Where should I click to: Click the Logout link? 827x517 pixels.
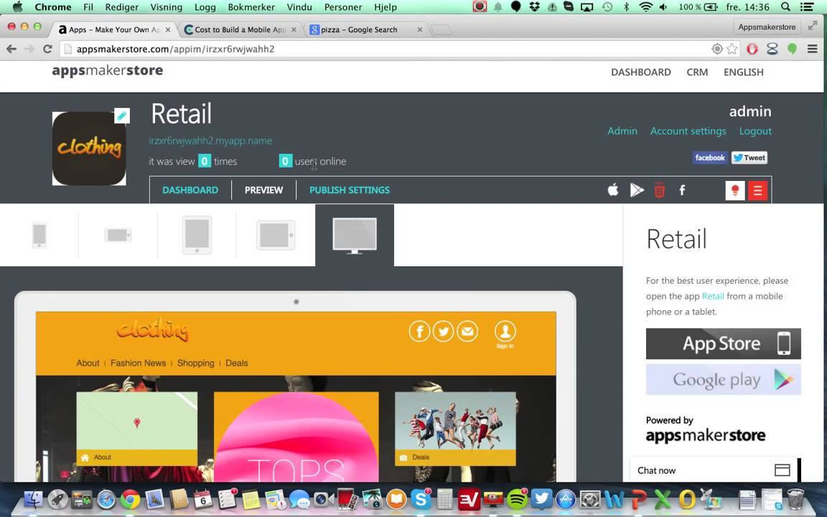point(754,131)
